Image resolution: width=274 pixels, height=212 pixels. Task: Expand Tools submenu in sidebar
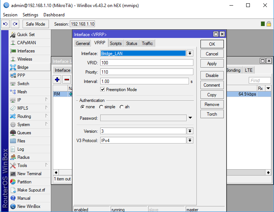(x=46, y=165)
